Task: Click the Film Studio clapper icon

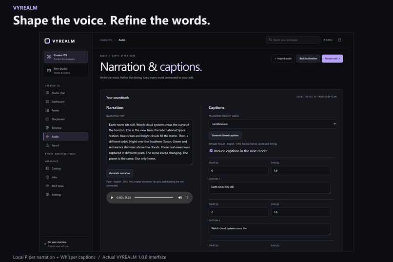Action: [x=49, y=71]
